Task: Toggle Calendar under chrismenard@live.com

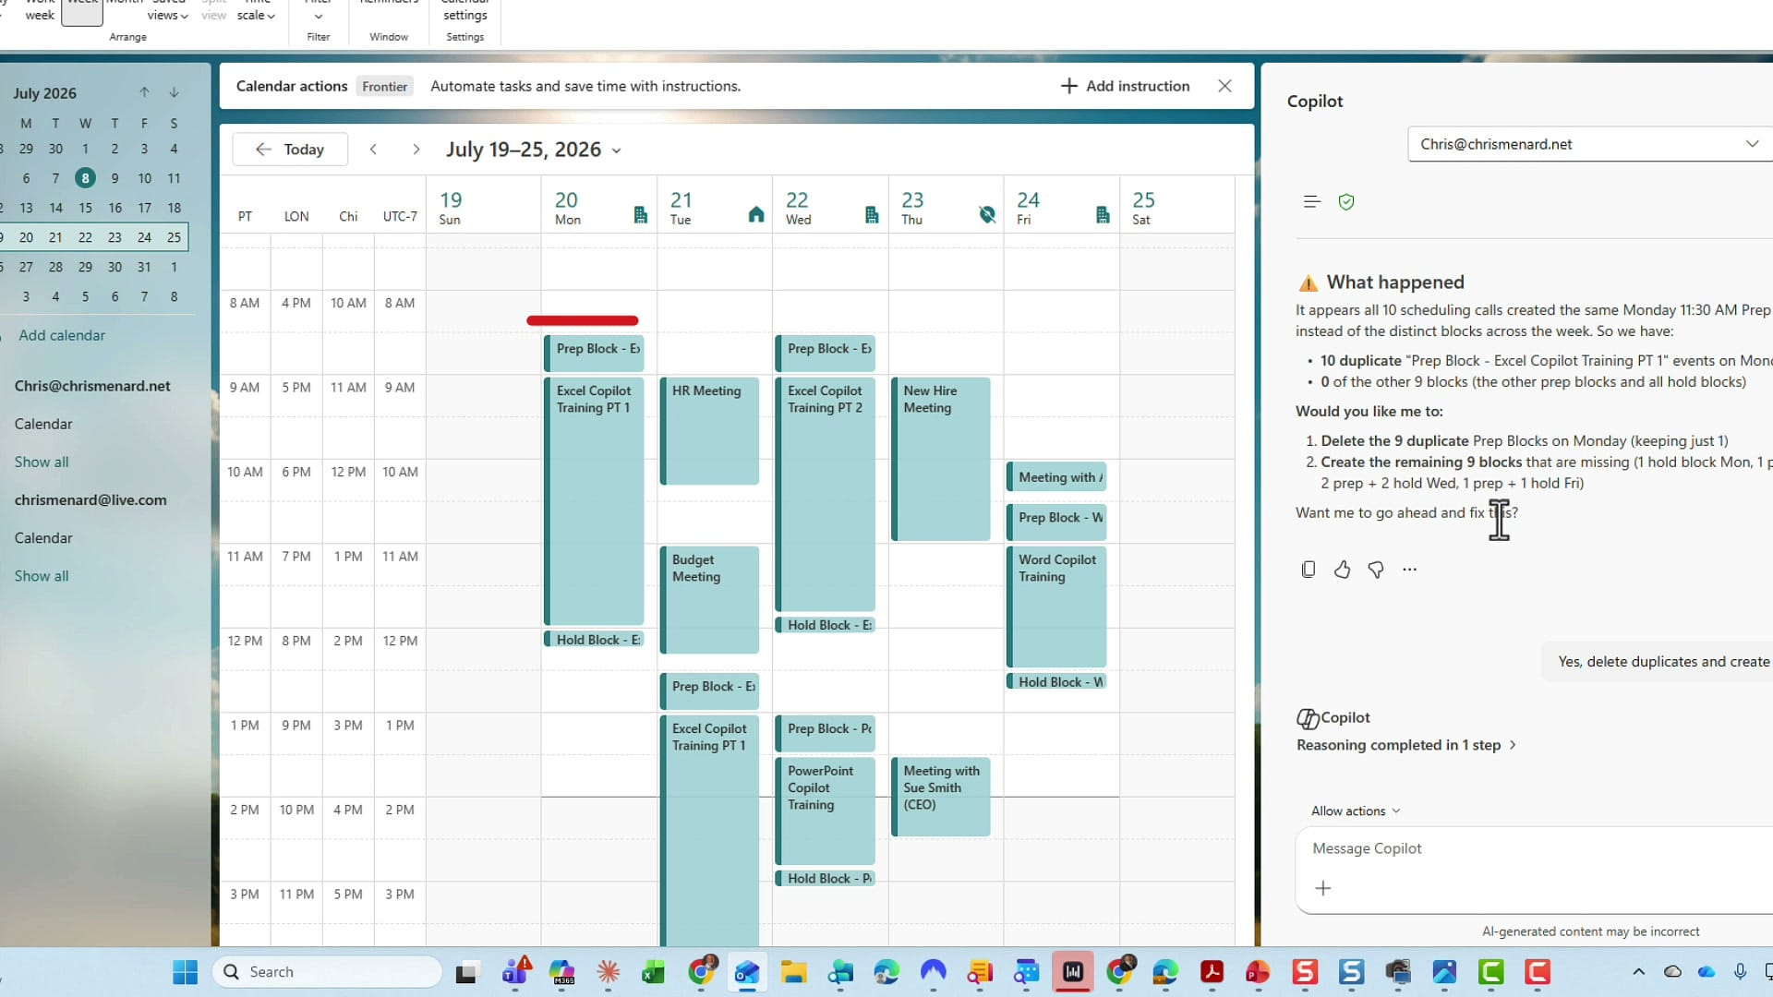Action: [43, 537]
